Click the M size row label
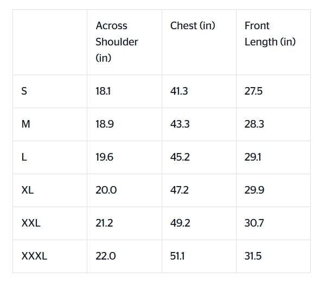Image resolution: width=326 pixels, height=285 pixels. tap(25, 124)
